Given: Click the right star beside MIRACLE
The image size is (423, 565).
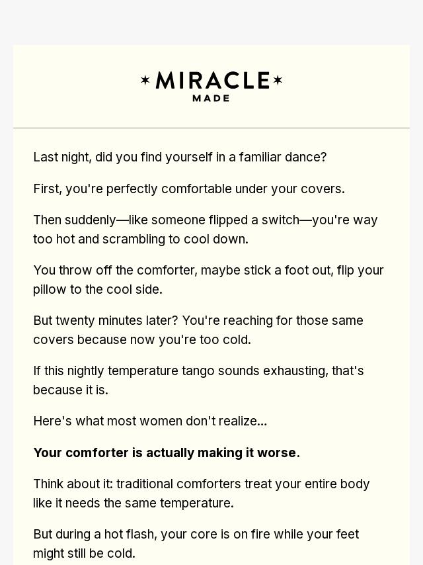Looking at the screenshot, I should pos(278,80).
